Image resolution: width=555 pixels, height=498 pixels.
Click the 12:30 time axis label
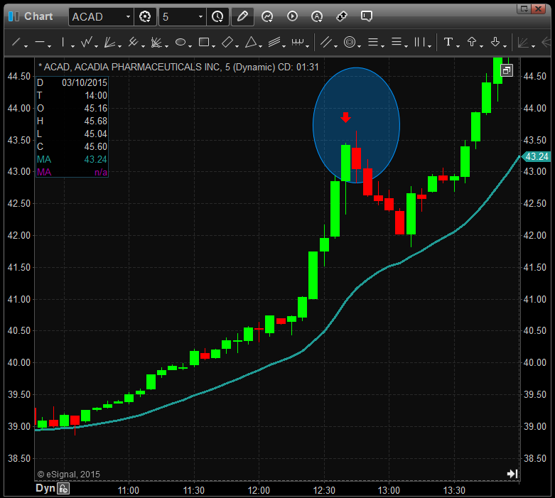click(324, 490)
